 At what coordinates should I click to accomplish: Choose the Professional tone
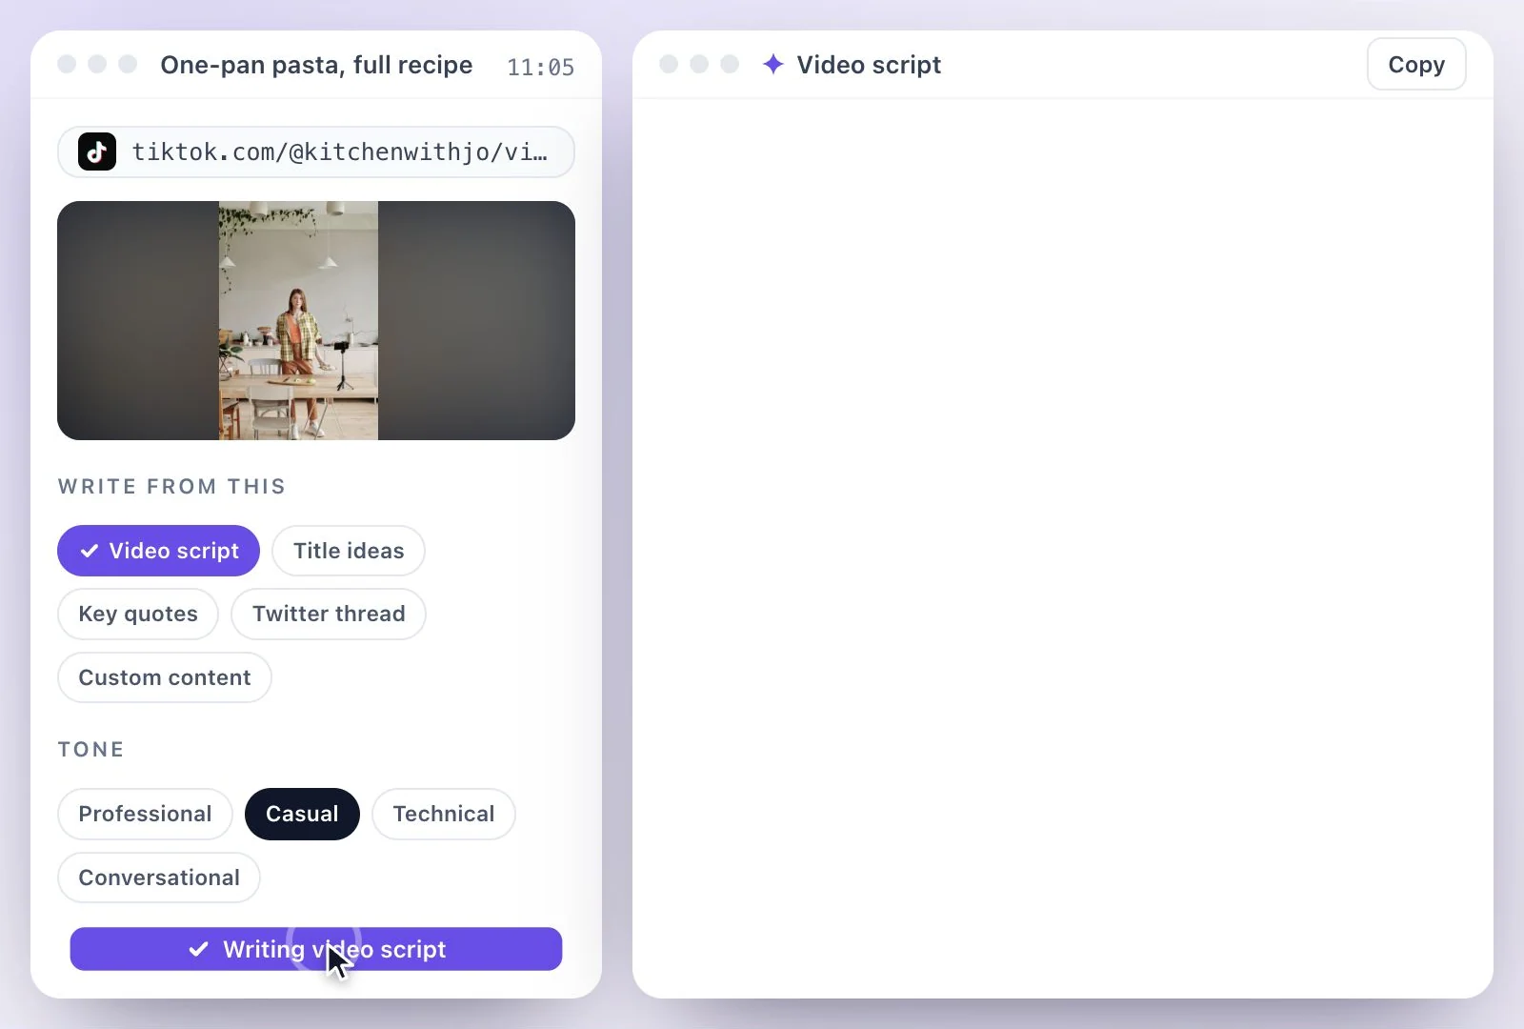coord(145,814)
